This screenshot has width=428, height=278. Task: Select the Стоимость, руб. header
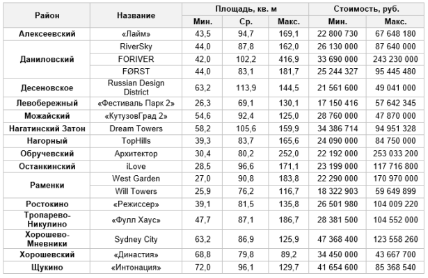(x=366, y=8)
